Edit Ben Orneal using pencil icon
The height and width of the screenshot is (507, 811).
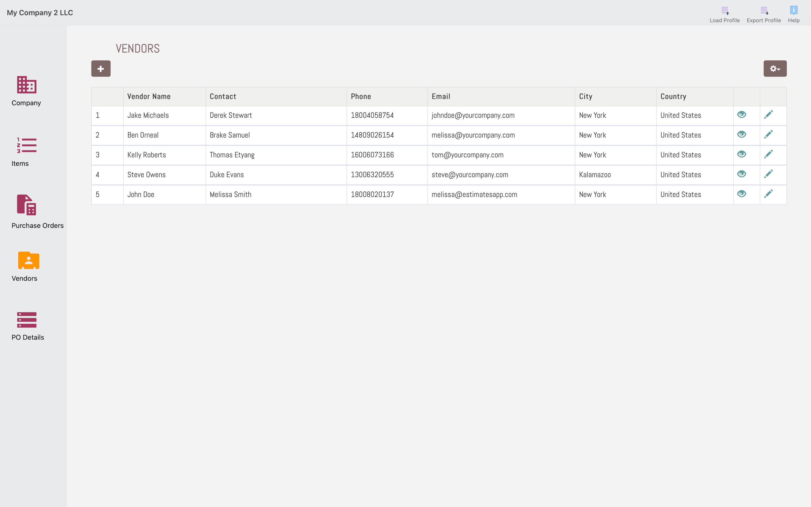tap(768, 134)
